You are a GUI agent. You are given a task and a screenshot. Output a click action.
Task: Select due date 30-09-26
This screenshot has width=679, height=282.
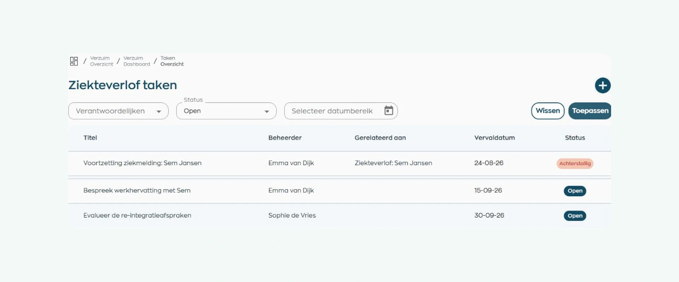pos(489,215)
